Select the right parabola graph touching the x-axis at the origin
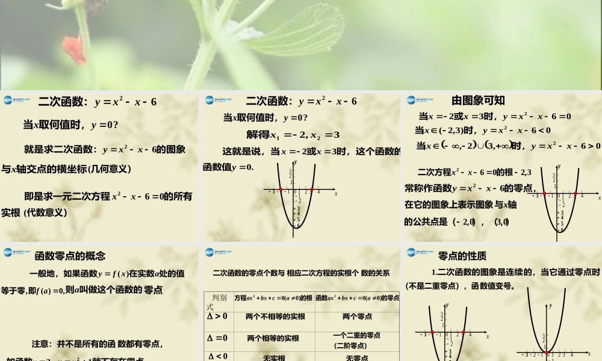The image size is (602, 361). (553, 324)
